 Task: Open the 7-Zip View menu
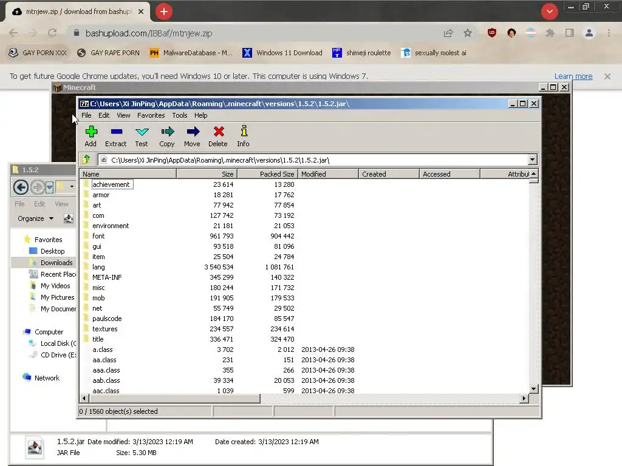pyautogui.click(x=123, y=115)
